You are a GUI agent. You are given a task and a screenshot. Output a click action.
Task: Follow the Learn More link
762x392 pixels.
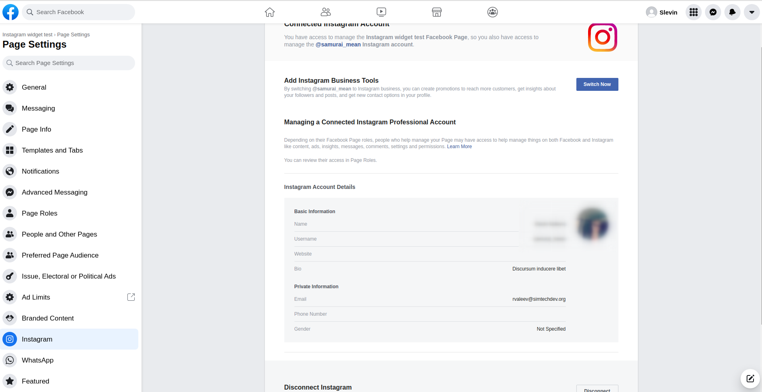pos(459,147)
